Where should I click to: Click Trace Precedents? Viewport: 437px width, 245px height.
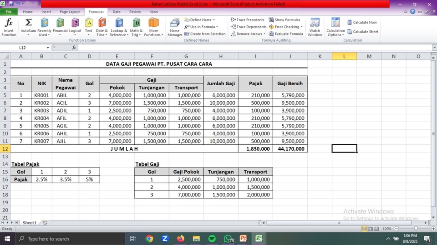[x=248, y=20]
